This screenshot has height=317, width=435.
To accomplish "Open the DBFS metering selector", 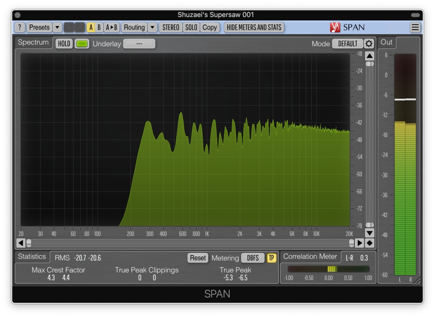I will coord(253,258).
